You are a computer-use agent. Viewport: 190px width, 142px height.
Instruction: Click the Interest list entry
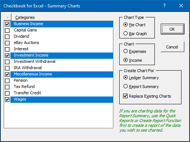21,49
